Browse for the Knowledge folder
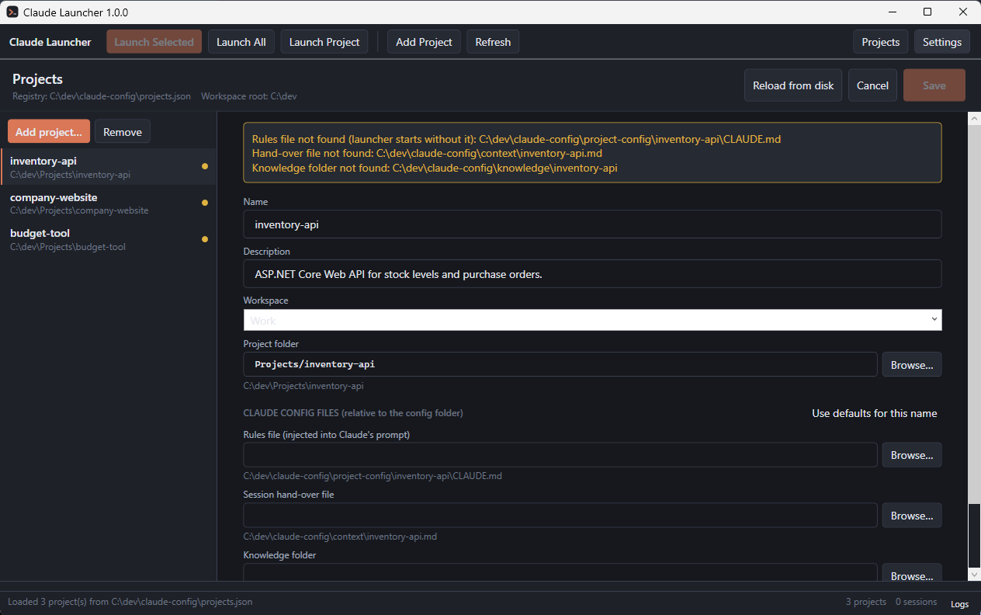 click(912, 574)
